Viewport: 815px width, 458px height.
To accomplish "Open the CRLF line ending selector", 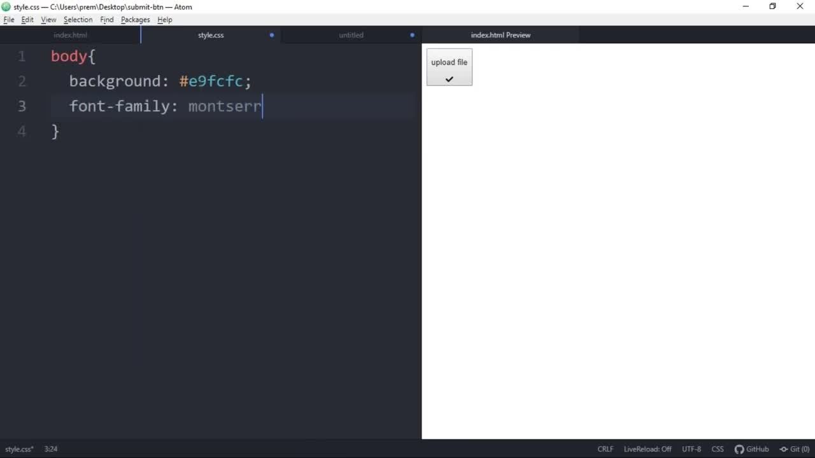I will (x=605, y=449).
